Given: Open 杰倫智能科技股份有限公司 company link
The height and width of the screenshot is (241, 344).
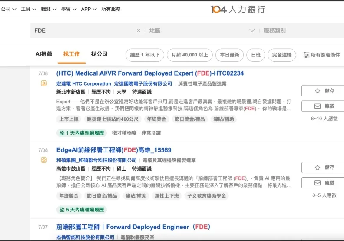Looking at the screenshot, I should click(x=85, y=237).
